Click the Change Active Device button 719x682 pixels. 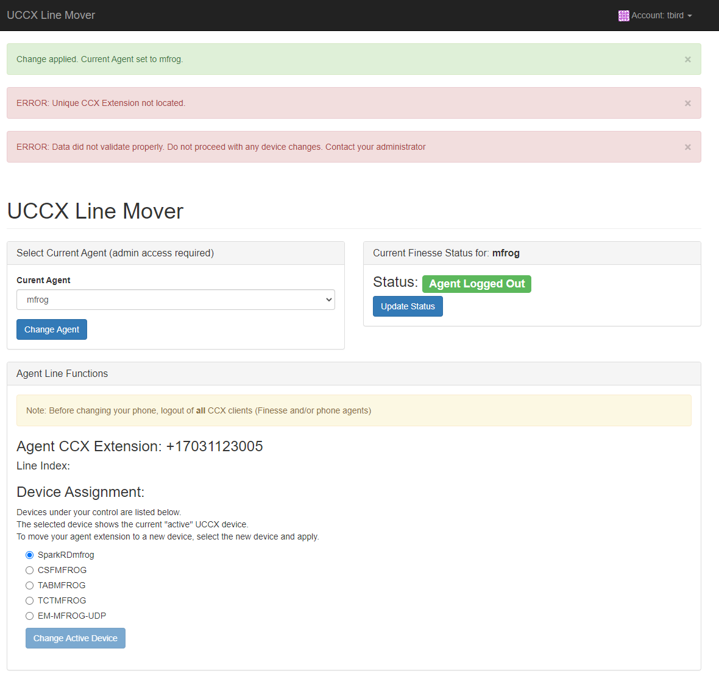tap(75, 638)
